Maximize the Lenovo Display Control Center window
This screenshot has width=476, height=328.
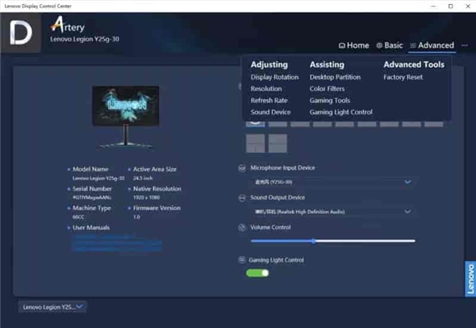[x=451, y=6]
